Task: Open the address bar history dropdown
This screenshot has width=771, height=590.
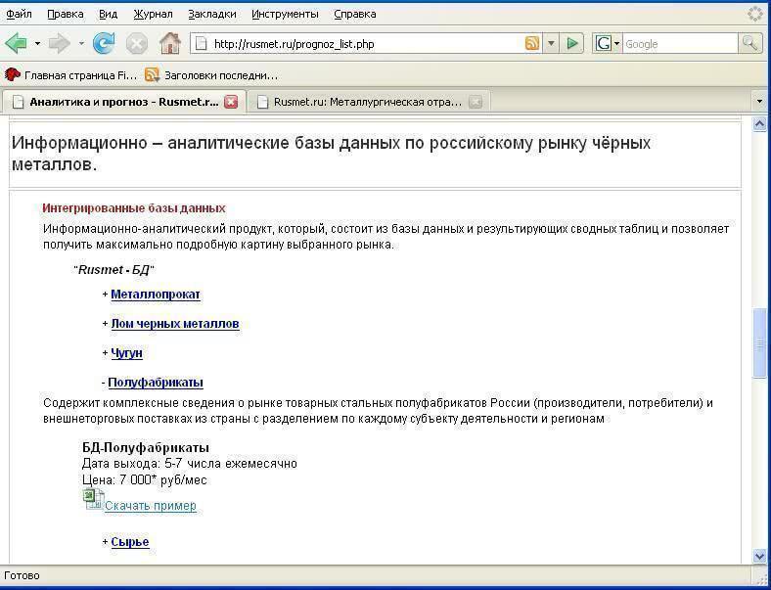Action: click(551, 43)
